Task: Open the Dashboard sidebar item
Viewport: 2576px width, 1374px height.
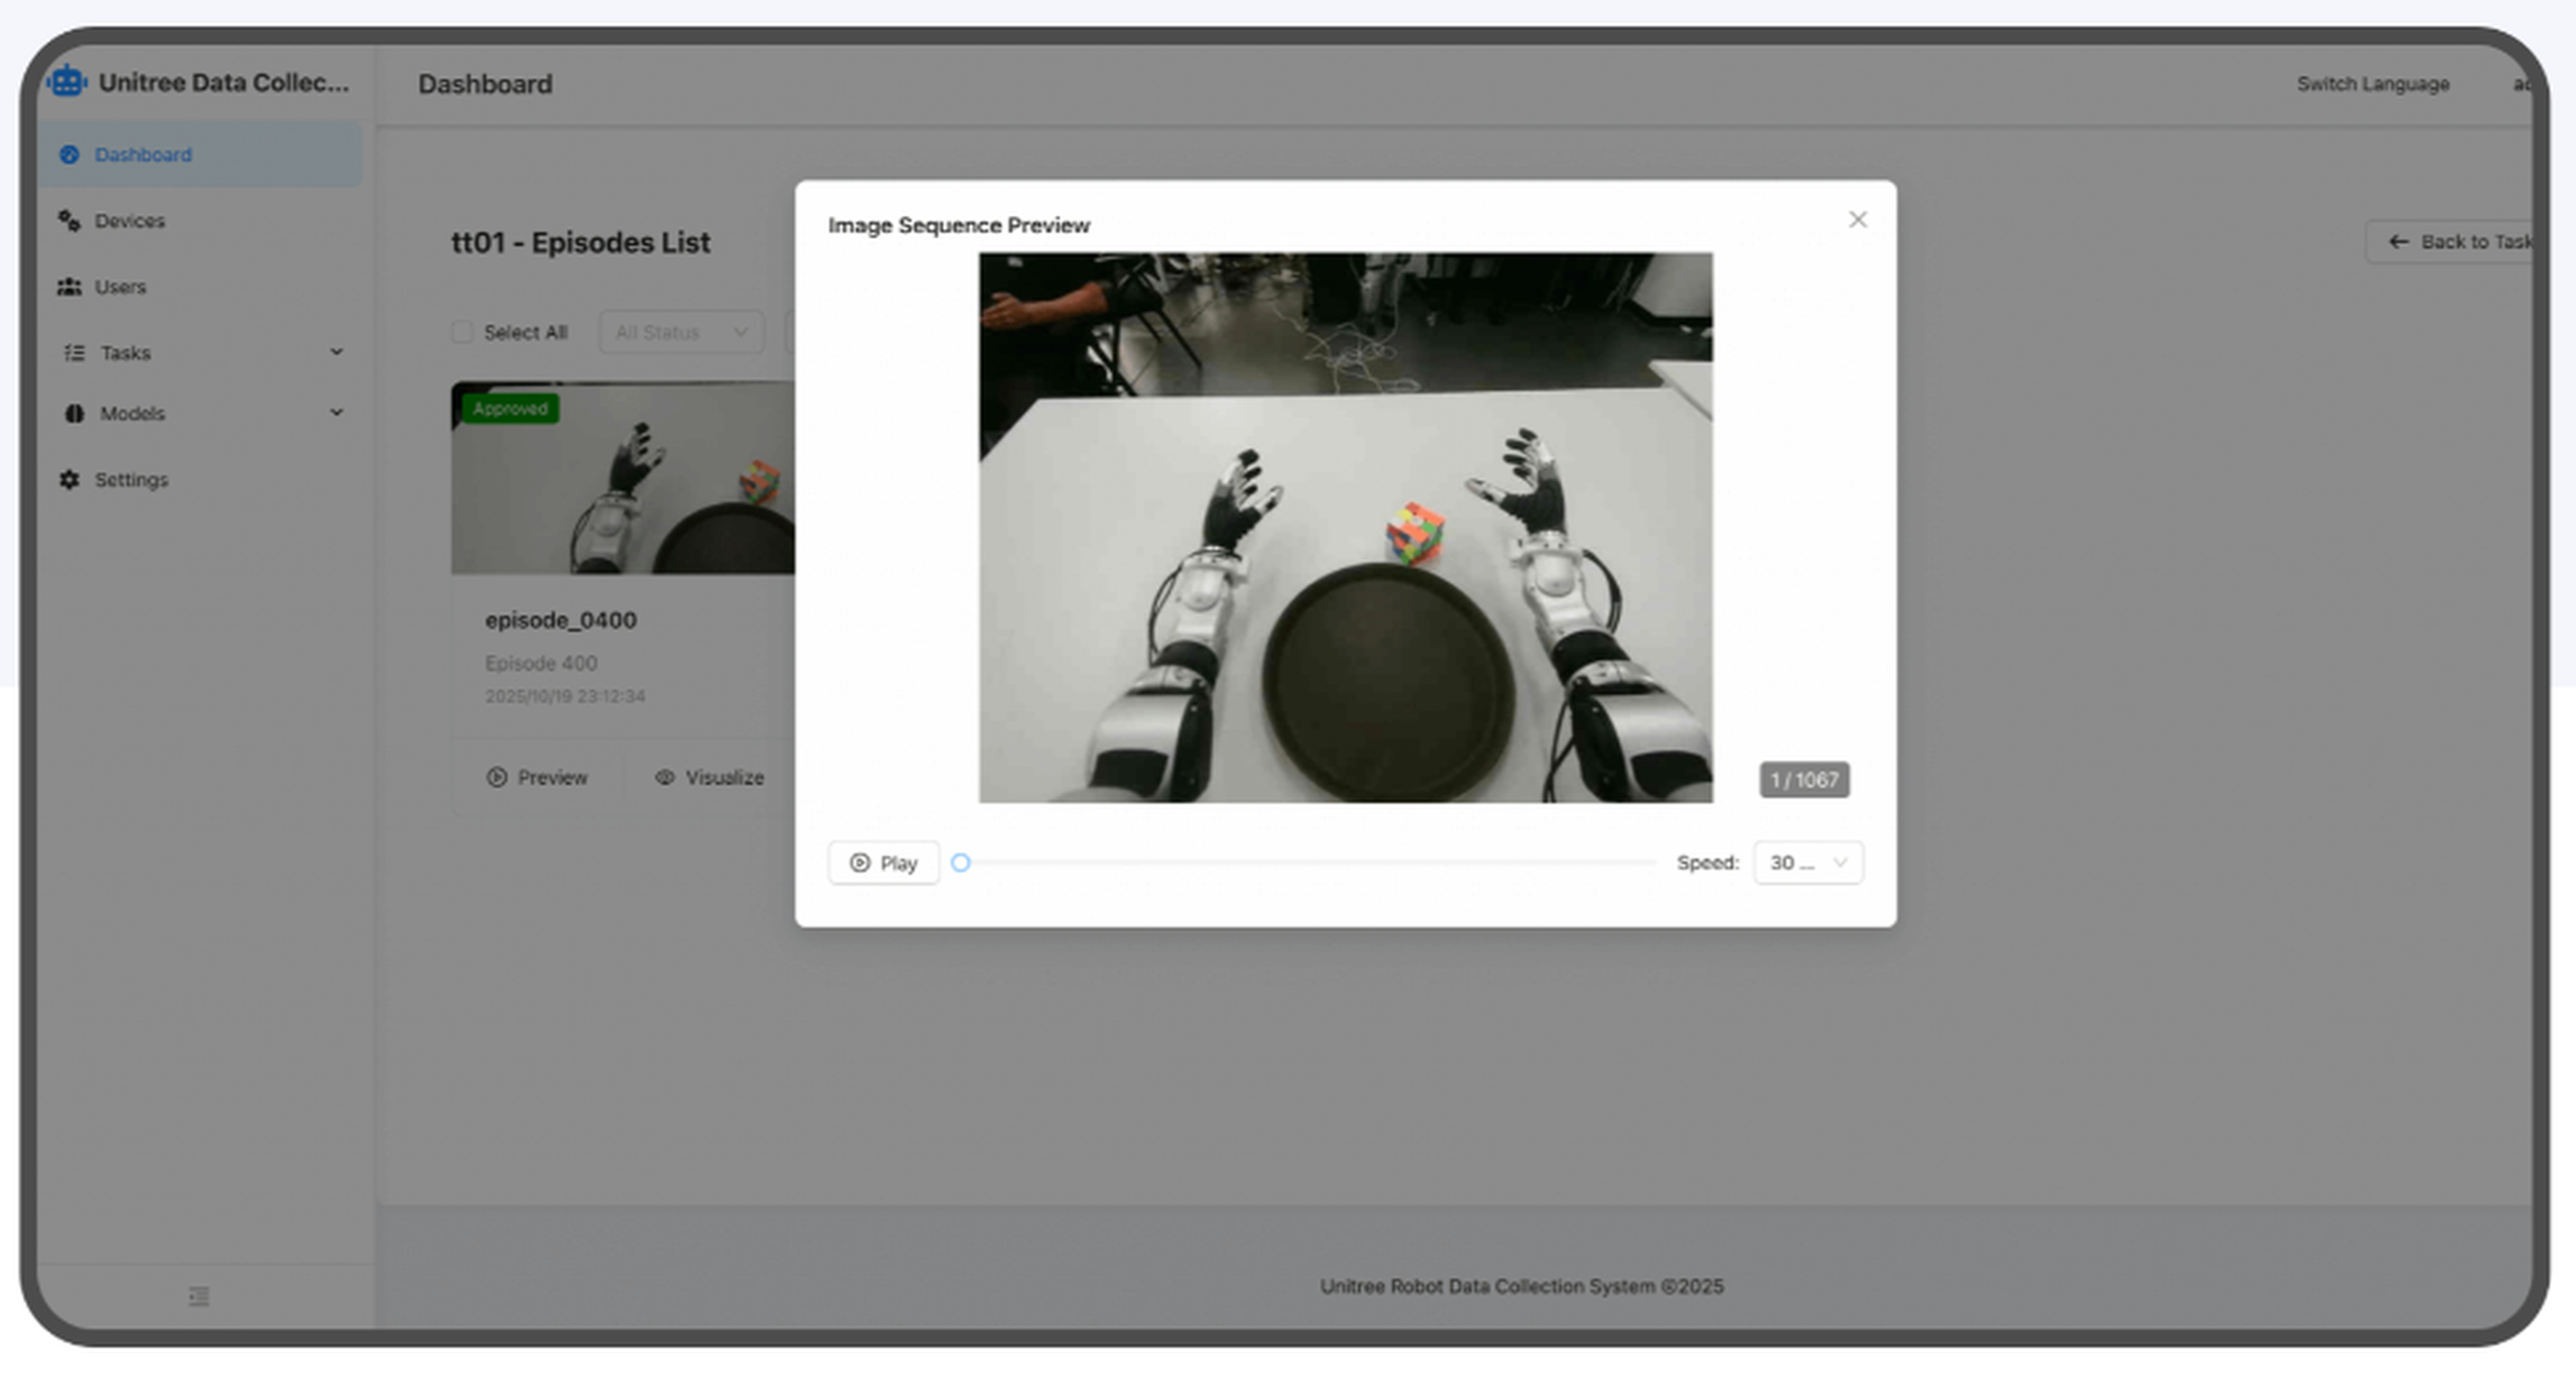Action: 200,154
